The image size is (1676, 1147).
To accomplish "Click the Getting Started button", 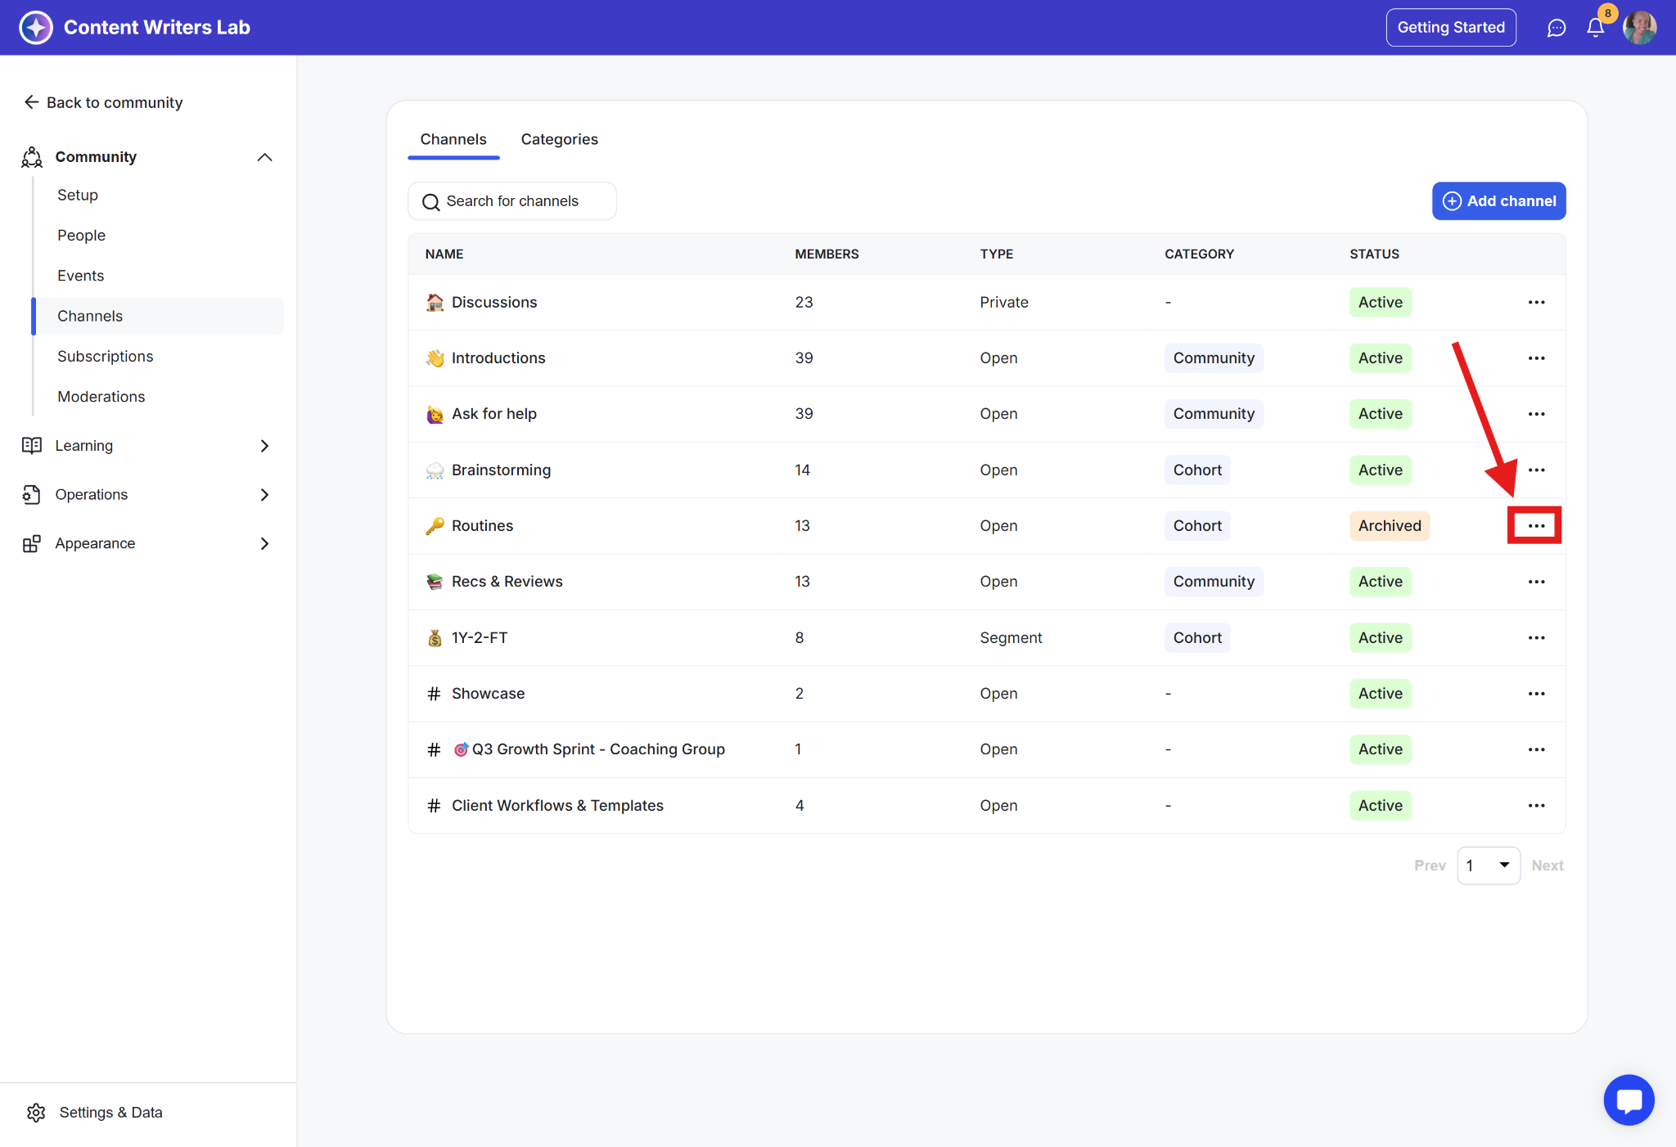I will [x=1450, y=28].
